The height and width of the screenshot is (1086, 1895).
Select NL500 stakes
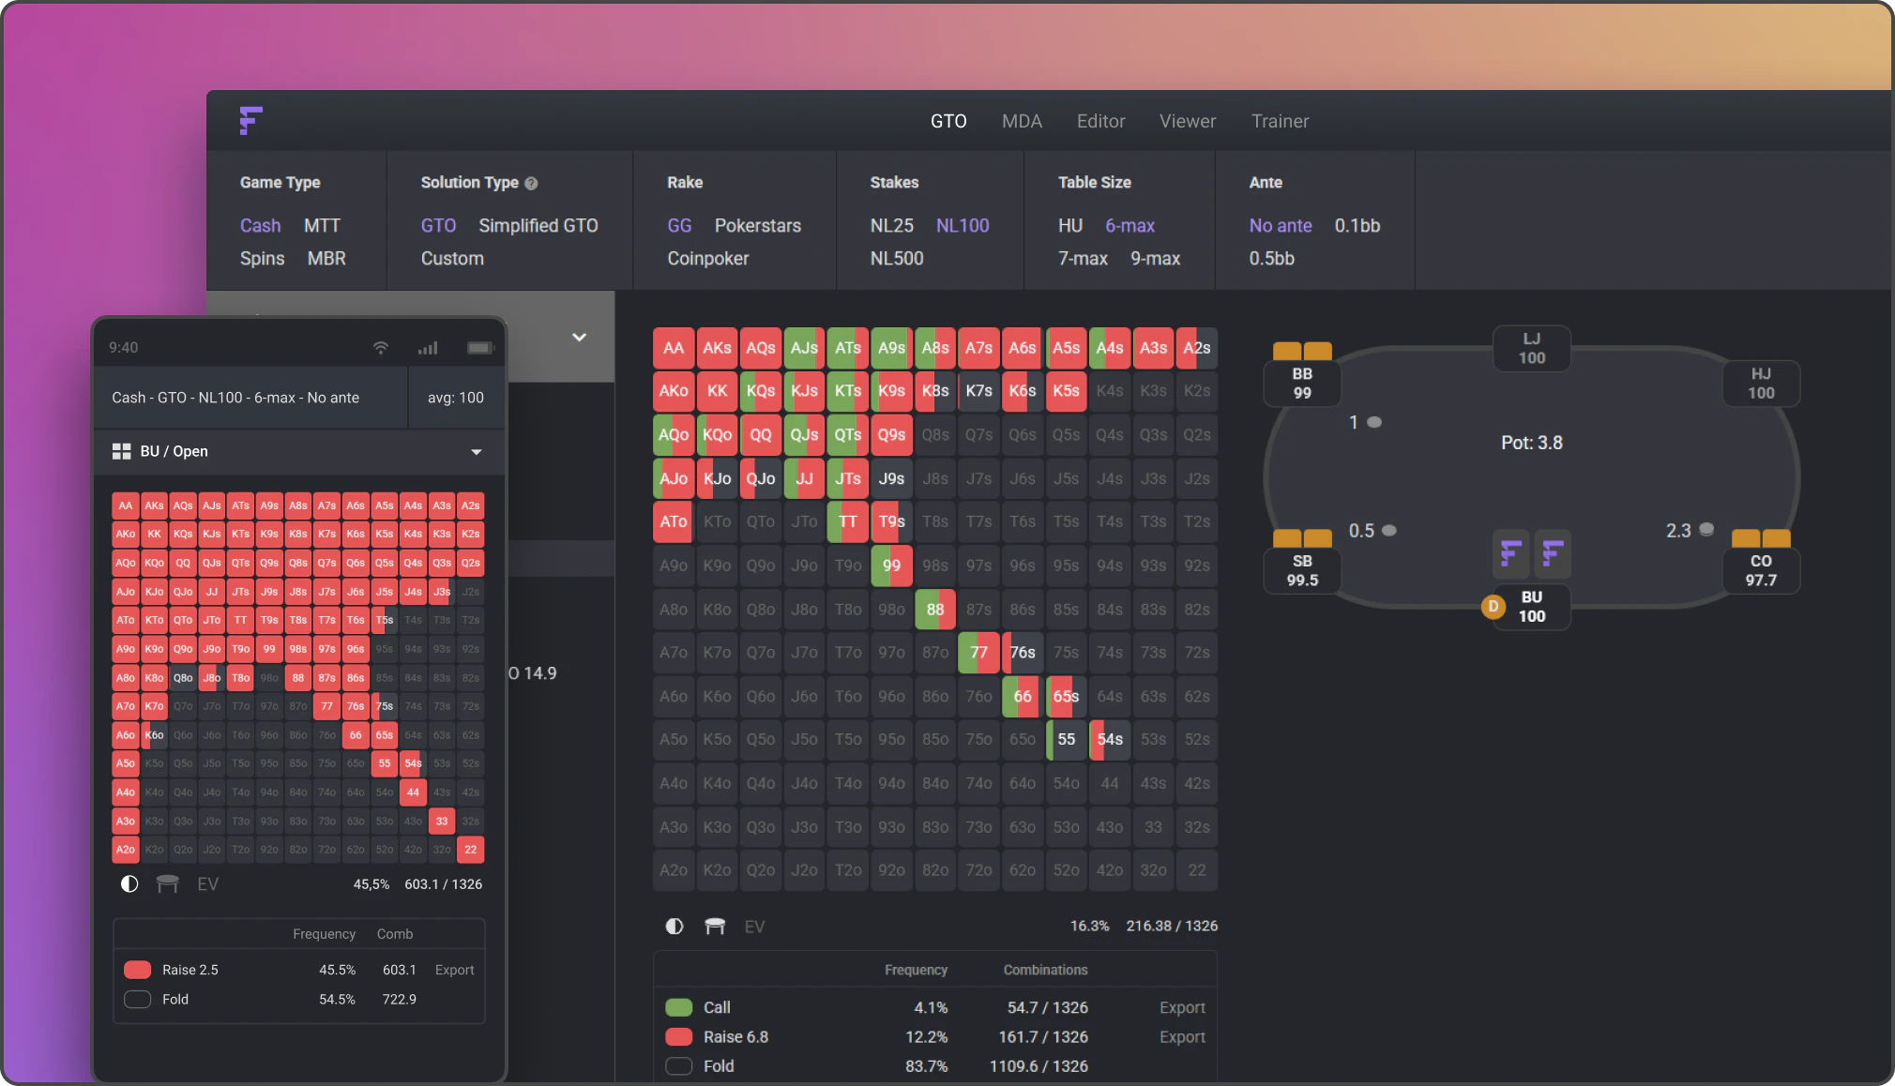click(897, 259)
